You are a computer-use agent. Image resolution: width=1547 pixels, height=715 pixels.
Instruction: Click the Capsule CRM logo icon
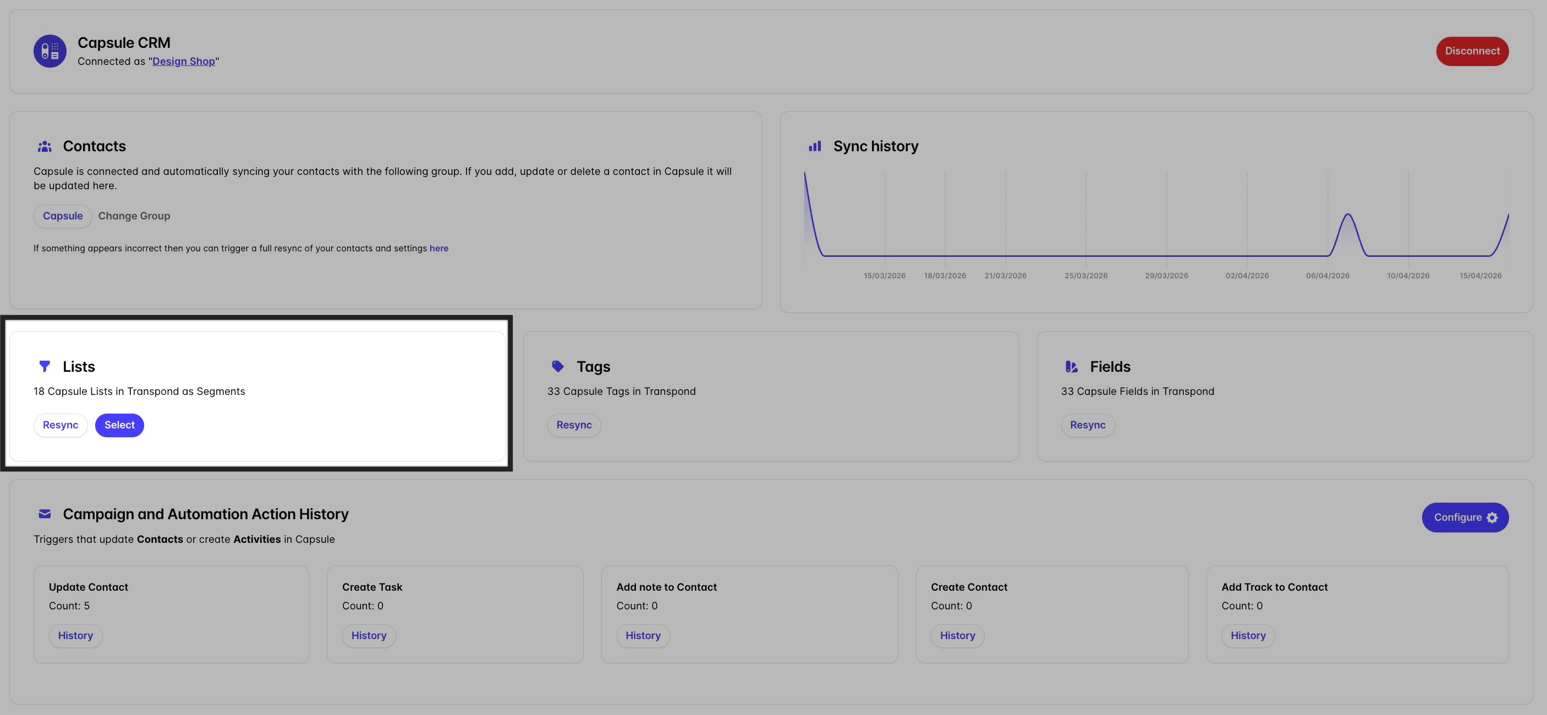pos(50,51)
